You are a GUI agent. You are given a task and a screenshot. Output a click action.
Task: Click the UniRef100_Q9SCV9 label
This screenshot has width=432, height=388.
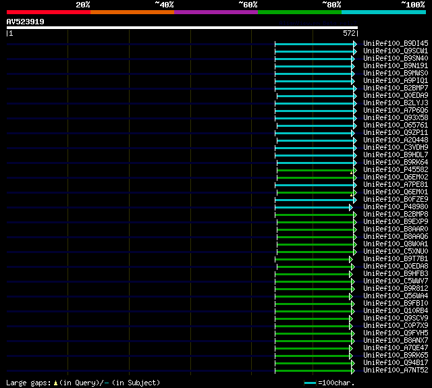point(396,318)
